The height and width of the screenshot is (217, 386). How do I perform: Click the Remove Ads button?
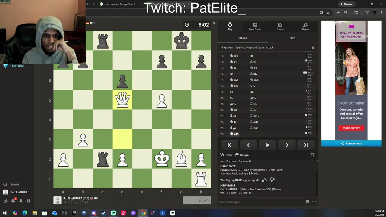[x=351, y=143]
